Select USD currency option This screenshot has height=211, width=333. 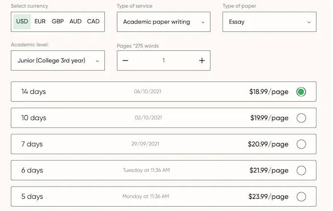[x=22, y=22]
